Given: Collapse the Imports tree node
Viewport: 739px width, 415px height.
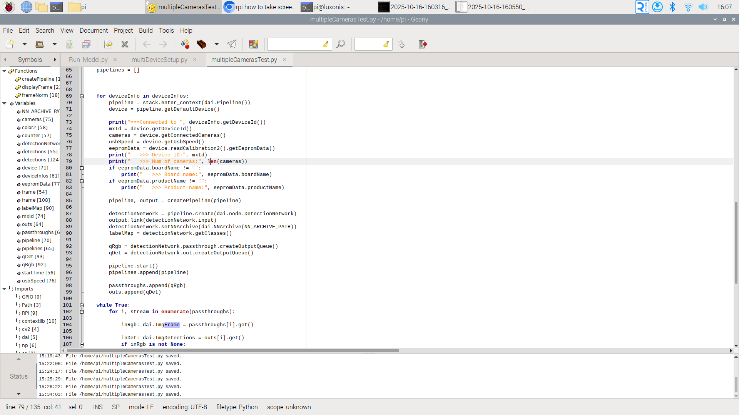Looking at the screenshot, I should click(4, 289).
